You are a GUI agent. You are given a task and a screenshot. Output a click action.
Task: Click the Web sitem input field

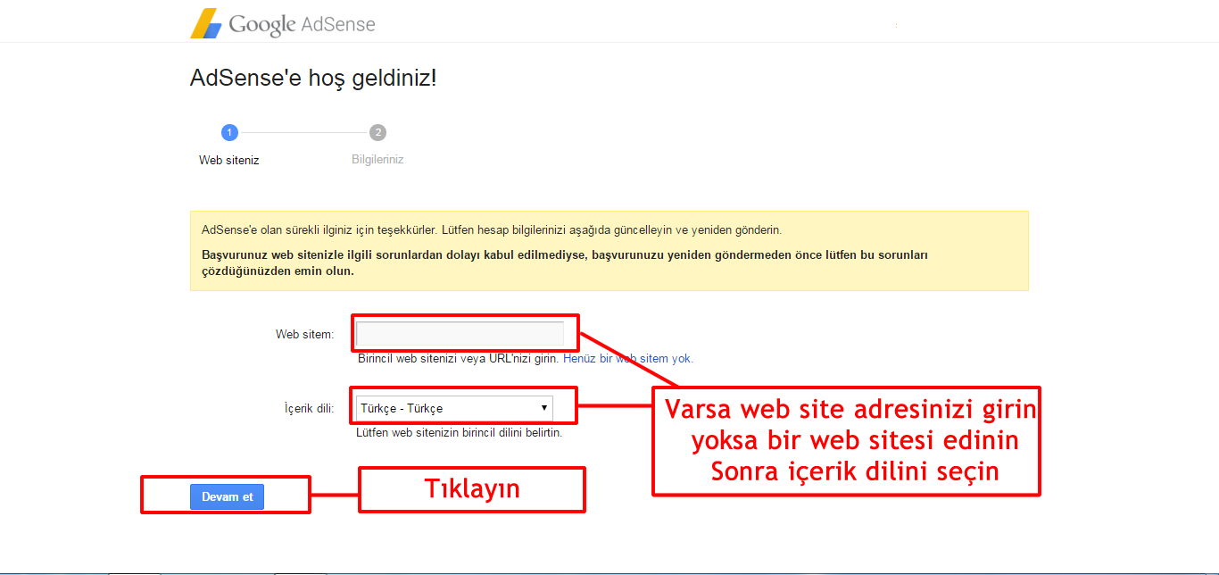click(460, 335)
